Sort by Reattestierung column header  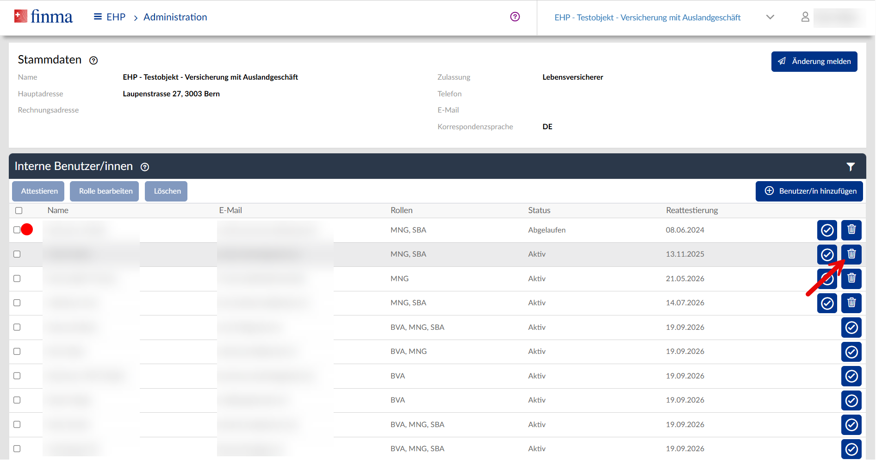click(x=691, y=210)
